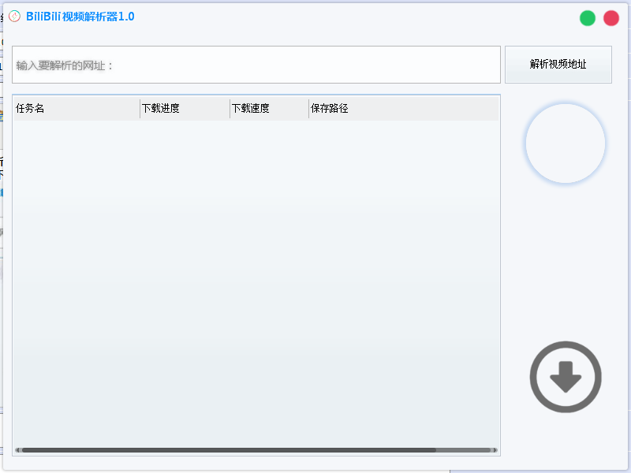Click the divider between 下载速度 and 保存路径 columns

[x=308, y=107]
